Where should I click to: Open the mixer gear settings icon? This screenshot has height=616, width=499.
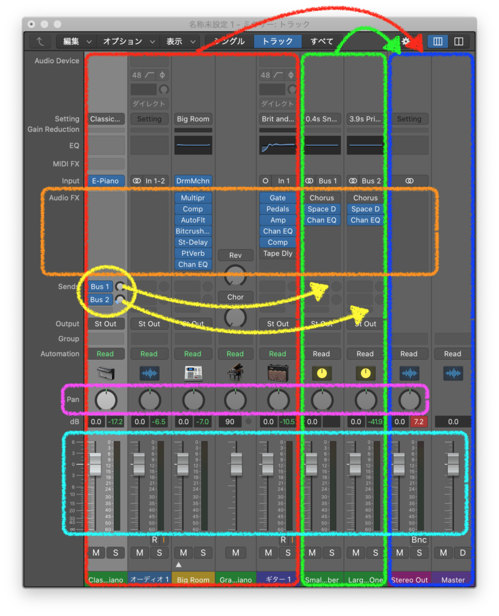click(406, 42)
